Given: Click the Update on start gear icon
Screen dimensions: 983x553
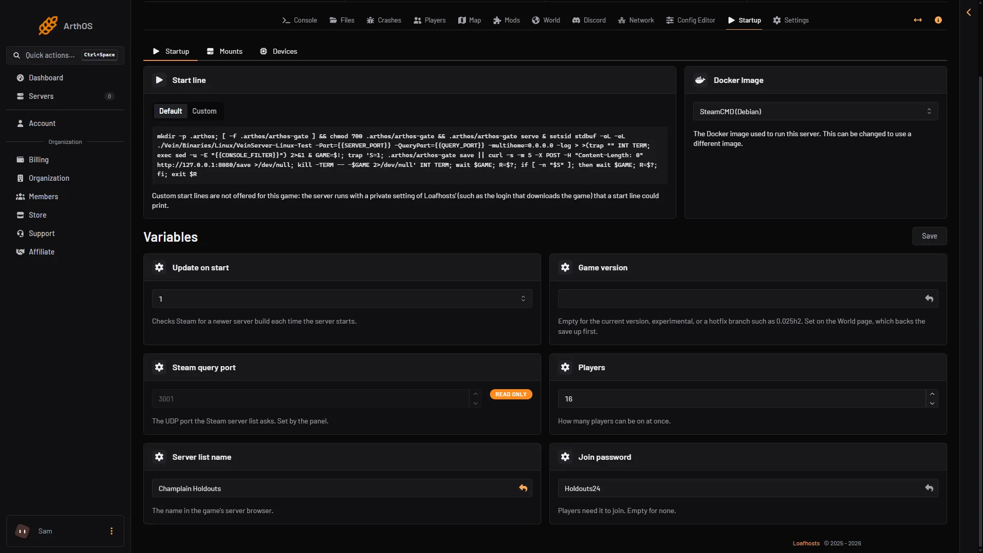Looking at the screenshot, I should click(x=159, y=267).
